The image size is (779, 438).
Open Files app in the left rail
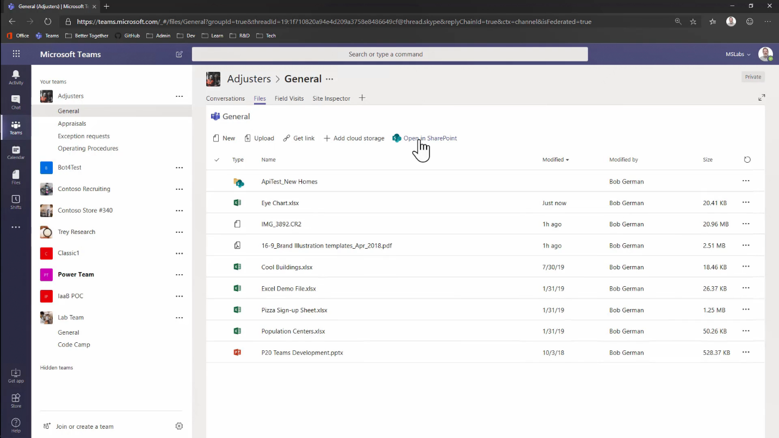(x=16, y=177)
